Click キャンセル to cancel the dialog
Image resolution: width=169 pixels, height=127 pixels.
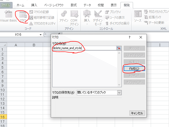click(x=137, y=113)
